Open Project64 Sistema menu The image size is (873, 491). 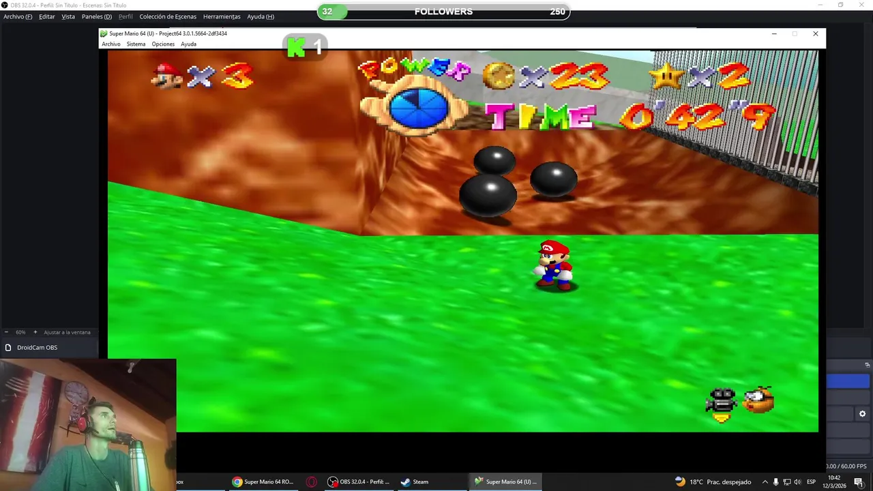coord(136,44)
